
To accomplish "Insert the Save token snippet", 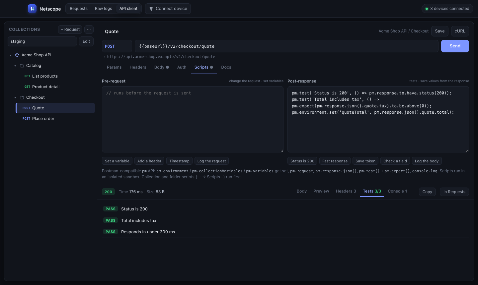I will pyautogui.click(x=365, y=161).
